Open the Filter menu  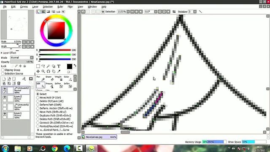tap(70, 7)
